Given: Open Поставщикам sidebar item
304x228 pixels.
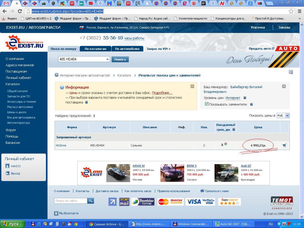Looking at the screenshot, I should click(x=16, y=71).
